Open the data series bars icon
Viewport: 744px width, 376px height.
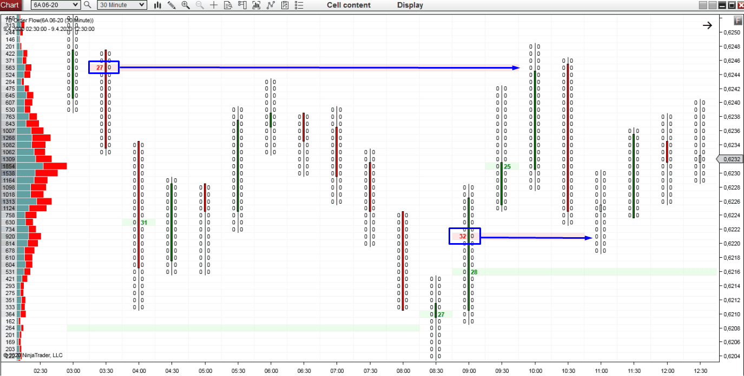point(256,5)
